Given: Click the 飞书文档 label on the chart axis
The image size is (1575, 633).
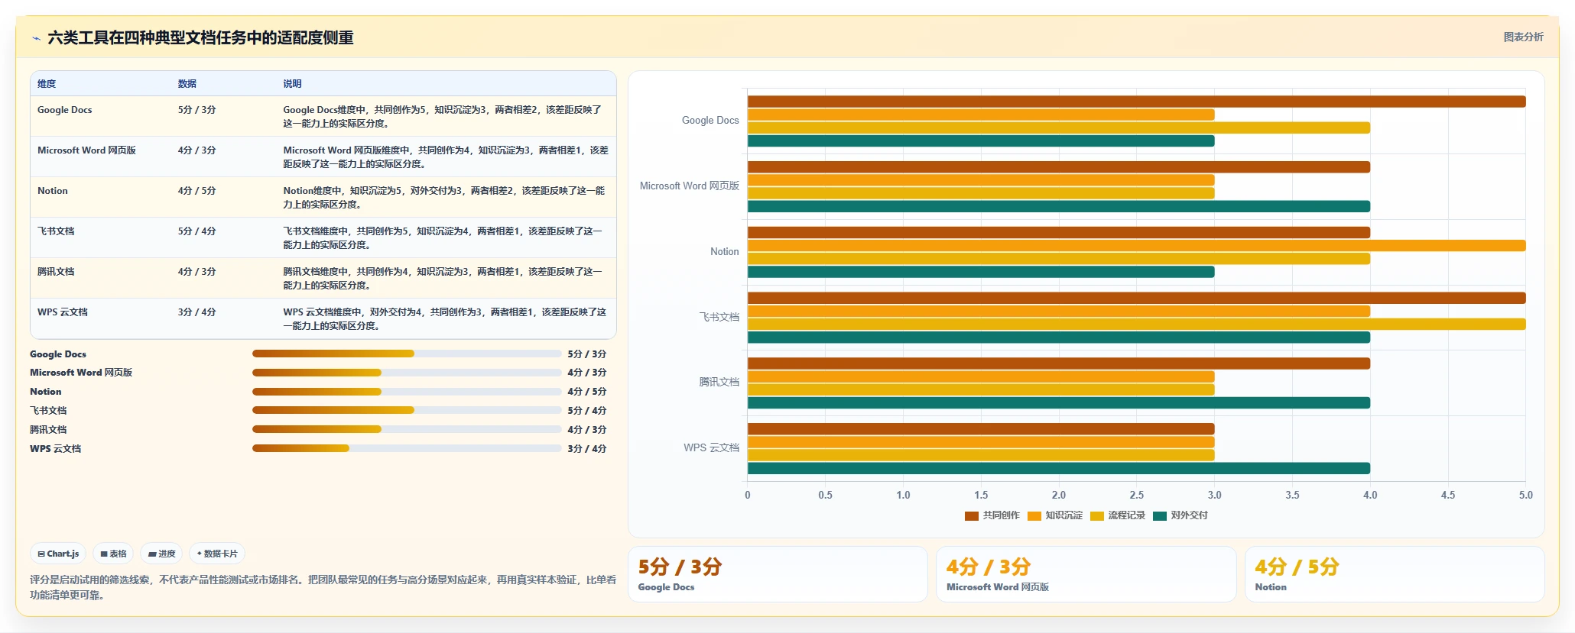Looking at the screenshot, I should [719, 317].
